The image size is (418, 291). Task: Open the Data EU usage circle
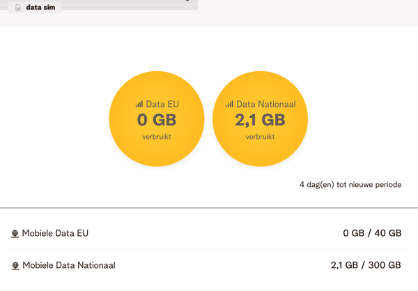(157, 119)
